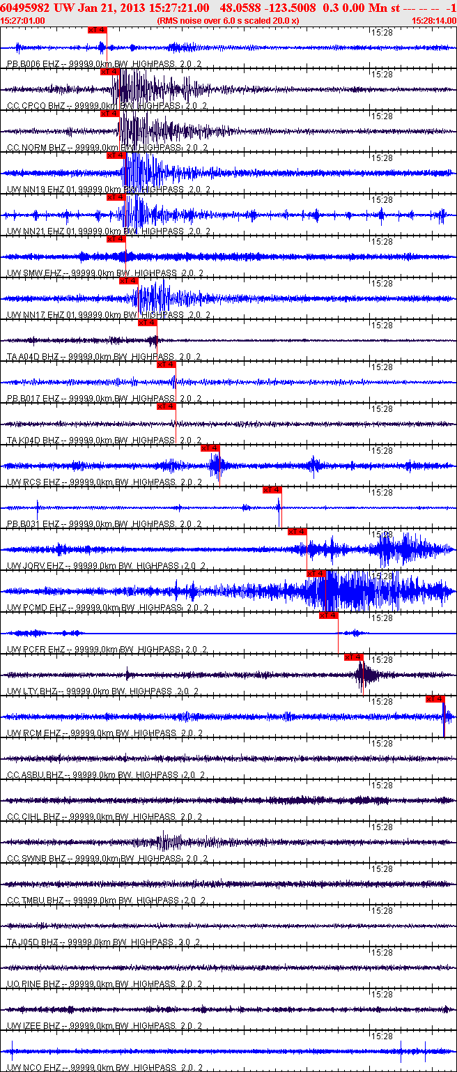Click the red pick marker on UW RCM trace
This screenshot has height=1072, width=457.
click(435, 699)
